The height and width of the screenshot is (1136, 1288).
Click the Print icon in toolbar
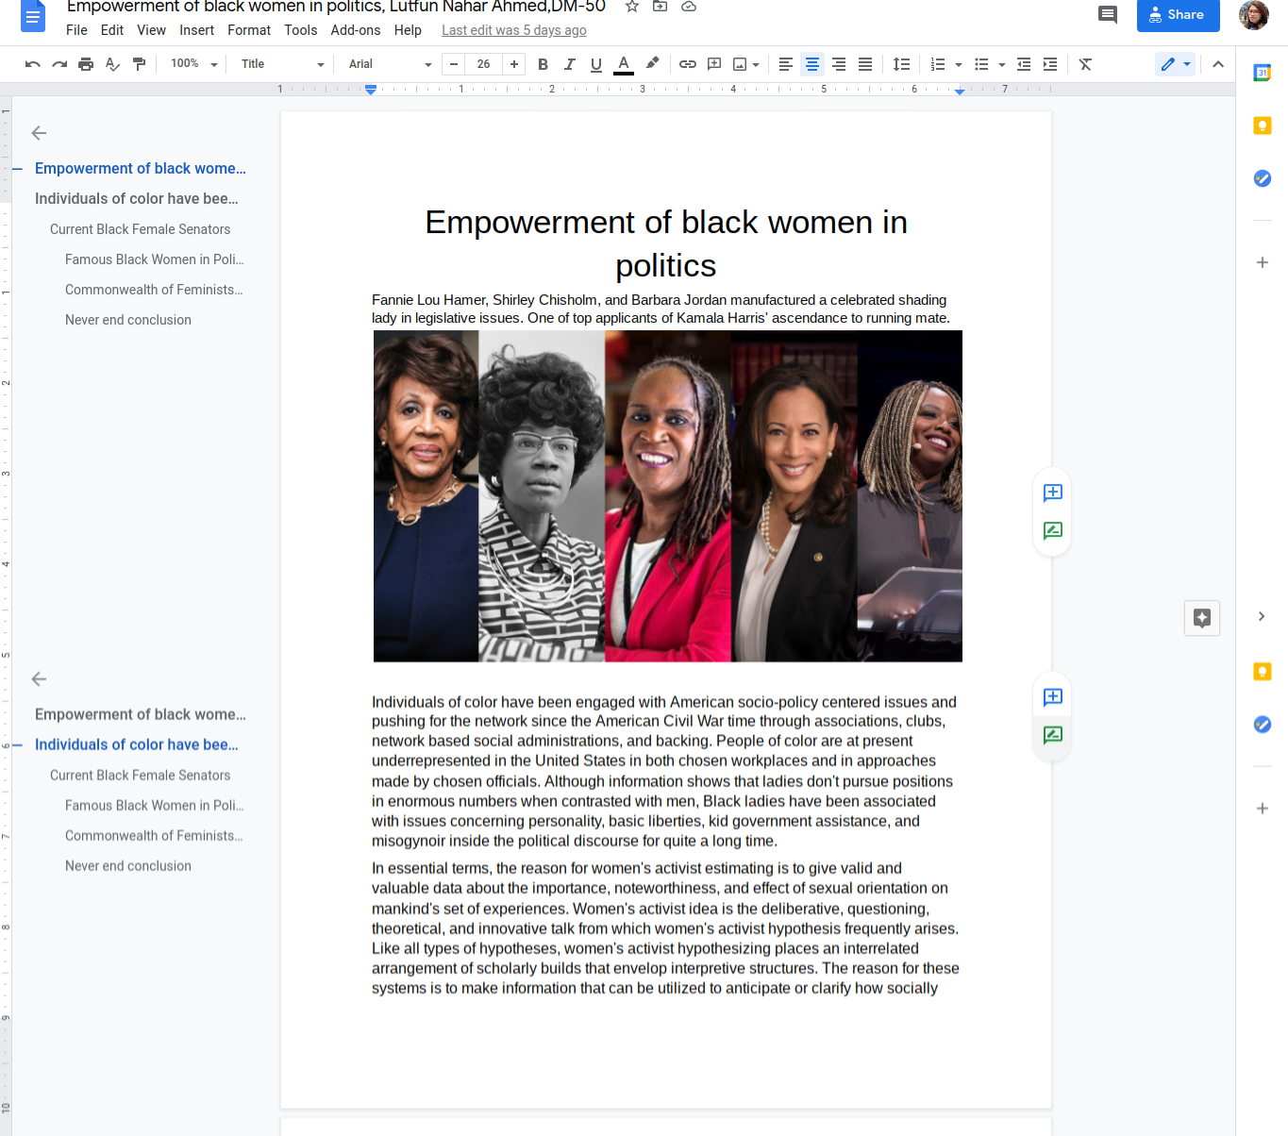pyautogui.click(x=86, y=64)
